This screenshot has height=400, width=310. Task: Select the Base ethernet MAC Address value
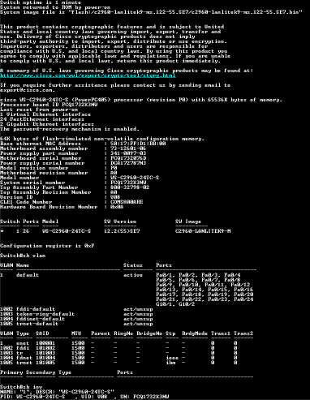click(138, 144)
